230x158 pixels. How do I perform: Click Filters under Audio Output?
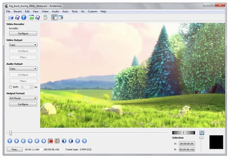click(23, 81)
